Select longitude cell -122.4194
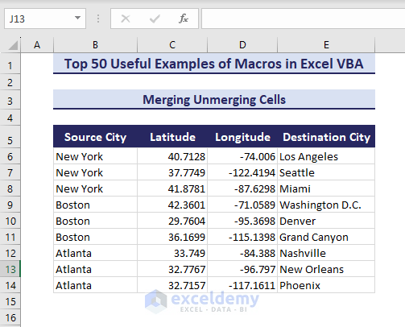Screen dimensions: 405x327 click(x=242, y=172)
